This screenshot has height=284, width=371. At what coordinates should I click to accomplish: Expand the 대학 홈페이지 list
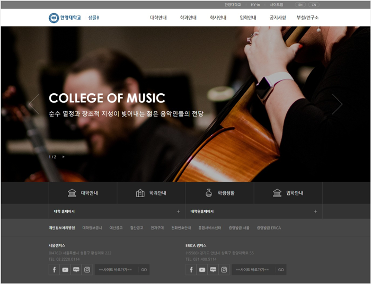(178, 211)
